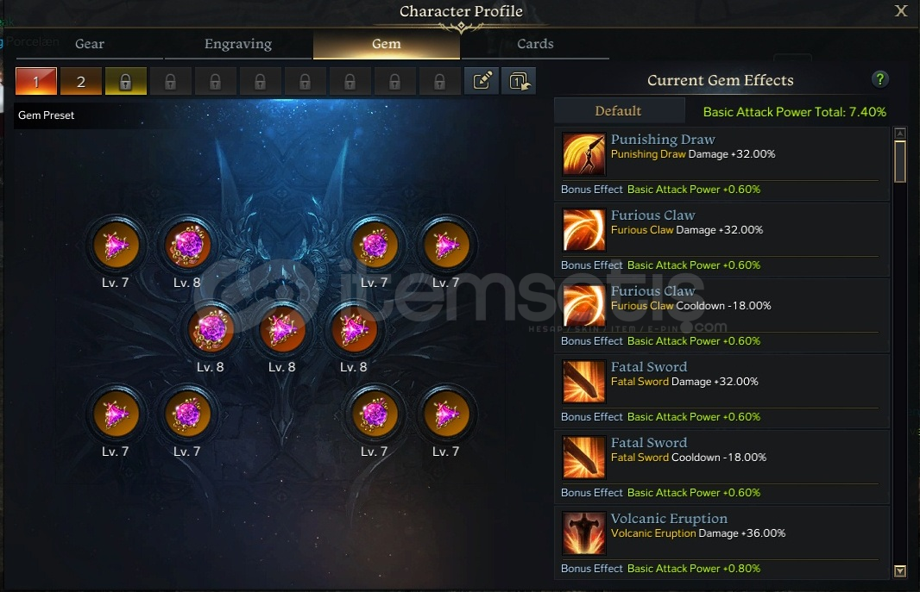Click the gem effects scrollbar thumb
This screenshot has height=592, width=920.
point(899,161)
